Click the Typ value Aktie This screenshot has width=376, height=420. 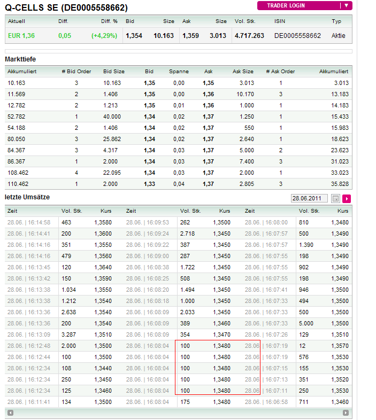point(339,36)
